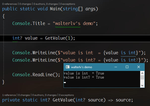Click the Main method name in signature
Viewport: 150px width, 106px height.
(x=55, y=9)
